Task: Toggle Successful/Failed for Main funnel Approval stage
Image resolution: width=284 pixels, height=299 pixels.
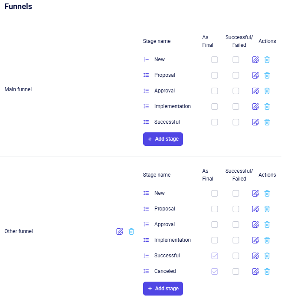Action: click(x=236, y=91)
